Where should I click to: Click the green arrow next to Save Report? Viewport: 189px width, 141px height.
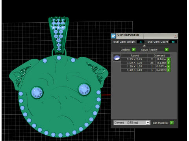(x=167, y=50)
